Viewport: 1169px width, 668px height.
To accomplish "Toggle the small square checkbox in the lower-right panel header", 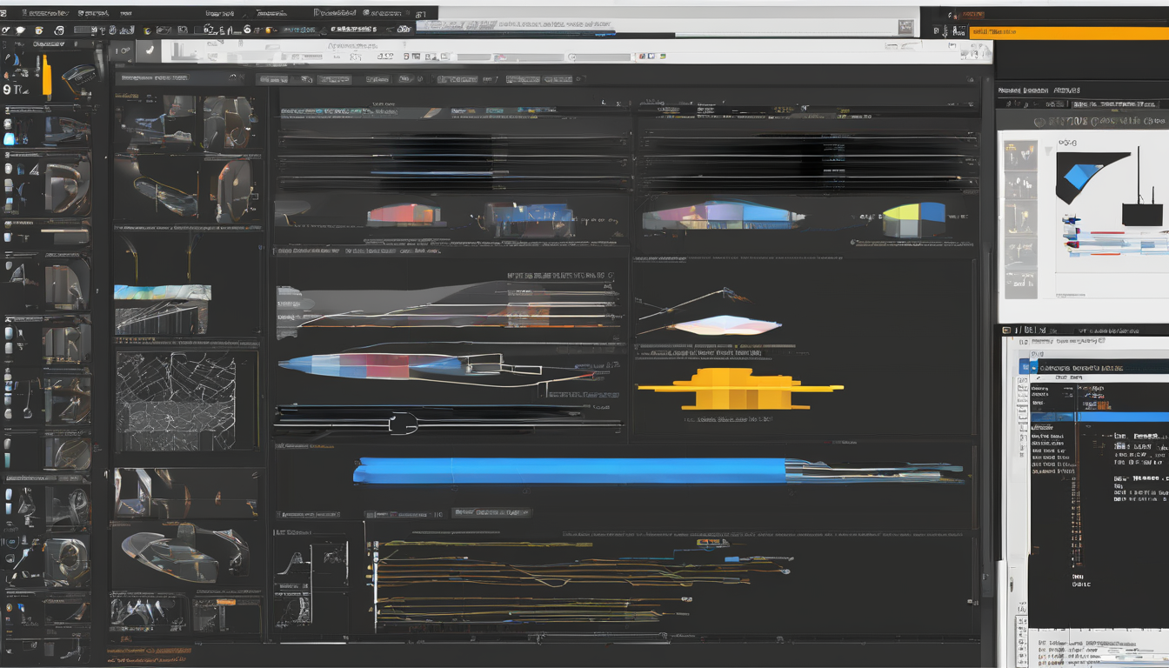I will [x=1006, y=331].
